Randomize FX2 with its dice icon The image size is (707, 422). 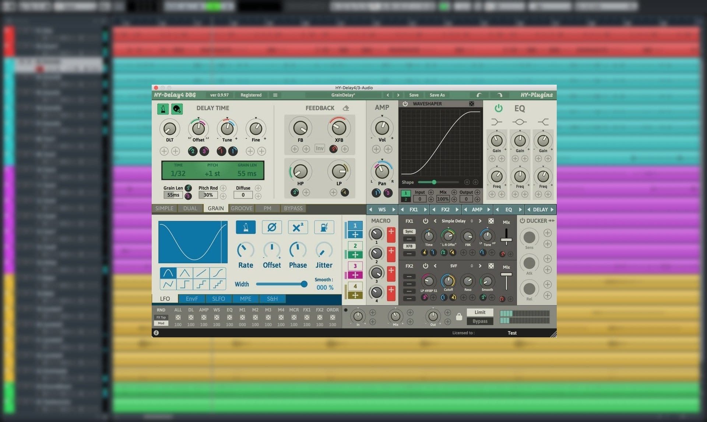491,266
